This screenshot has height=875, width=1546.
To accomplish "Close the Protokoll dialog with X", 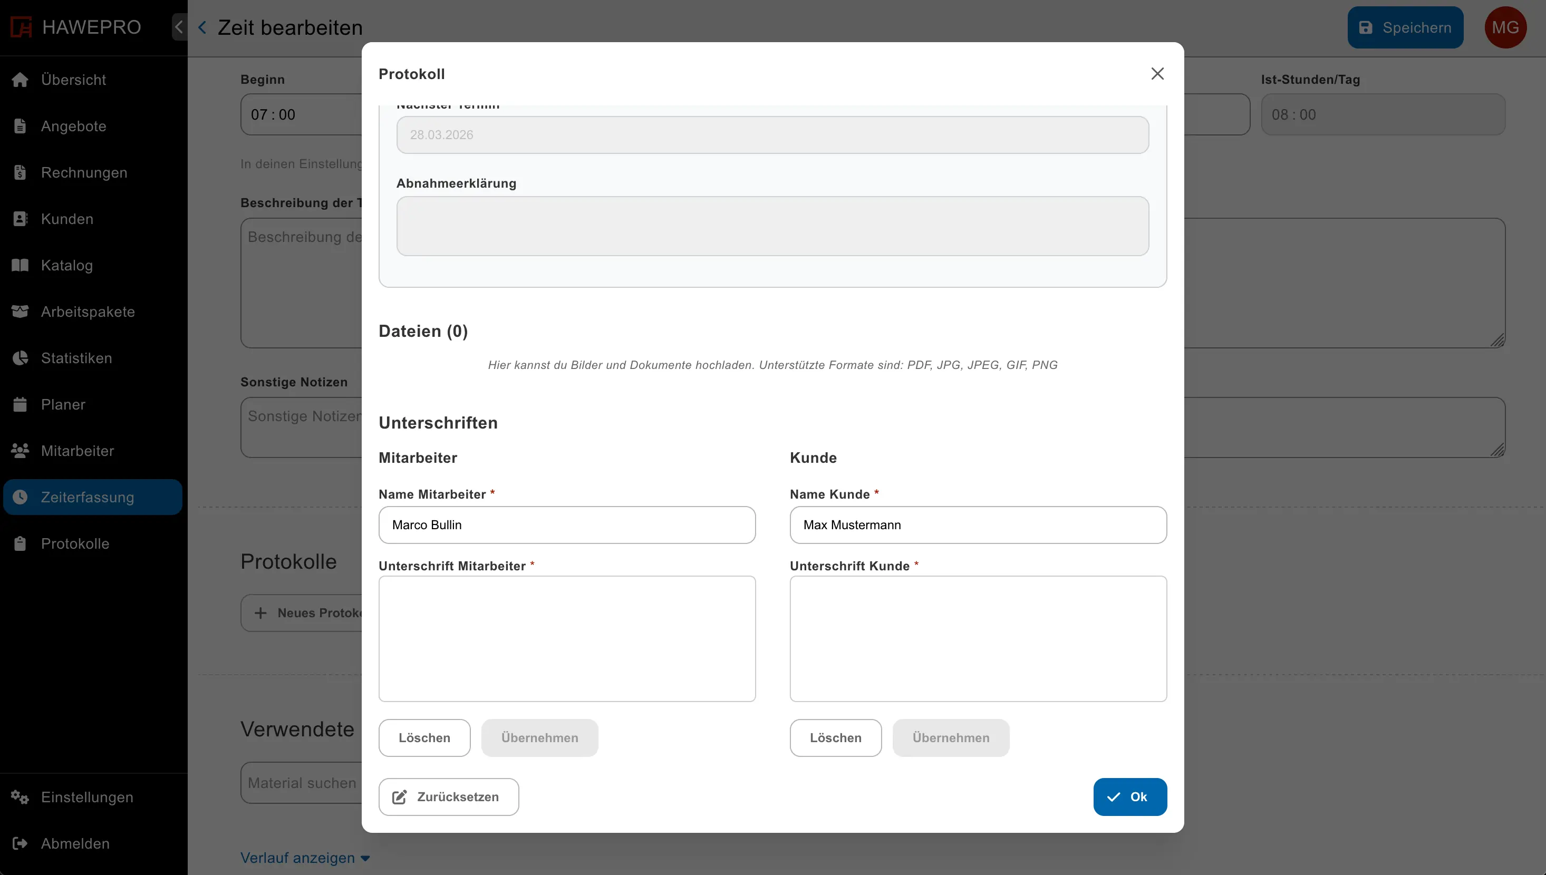I will 1157,73.
